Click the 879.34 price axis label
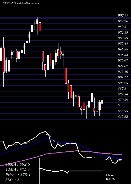This screenshot has width=131, height=184. tap(123, 94)
